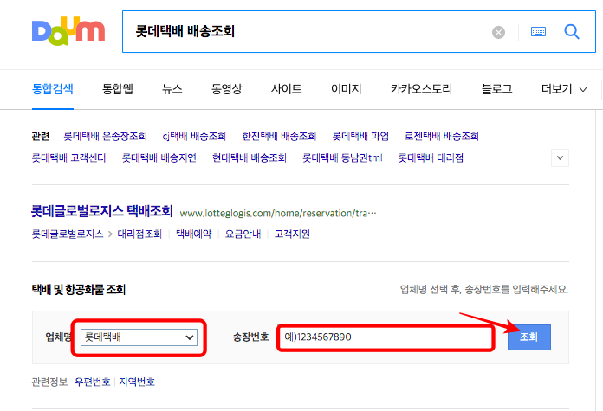
Task: Open the 우편번호 related info link
Action: 93,382
